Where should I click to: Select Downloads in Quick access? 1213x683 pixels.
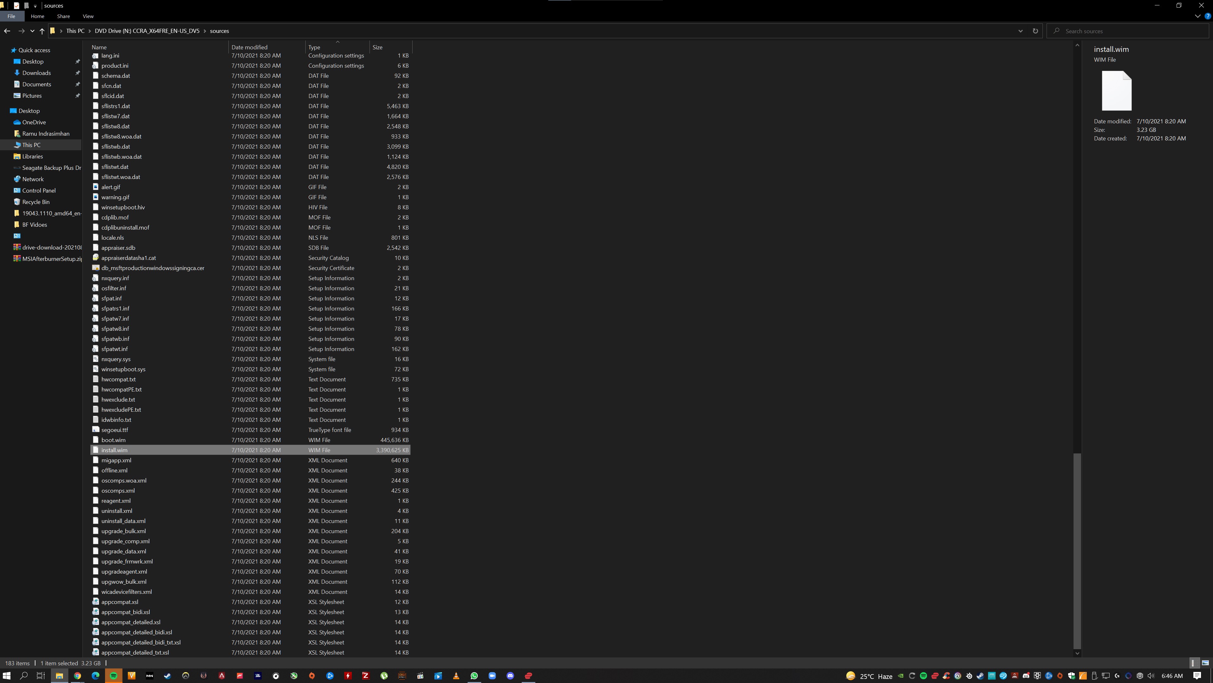point(36,73)
